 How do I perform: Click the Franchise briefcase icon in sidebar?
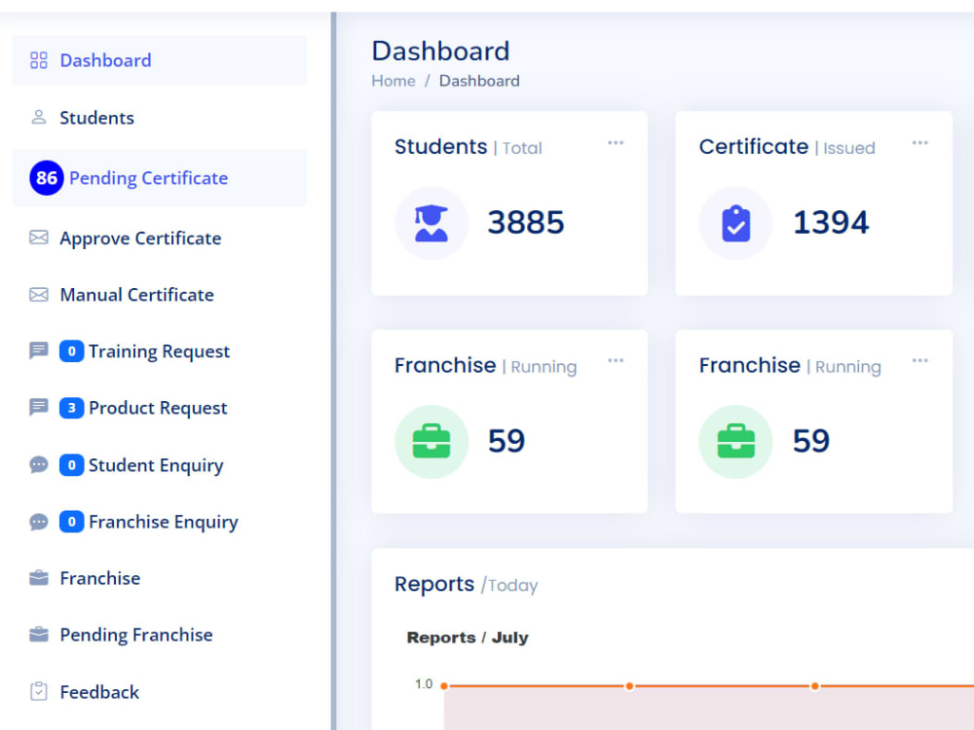[39, 577]
